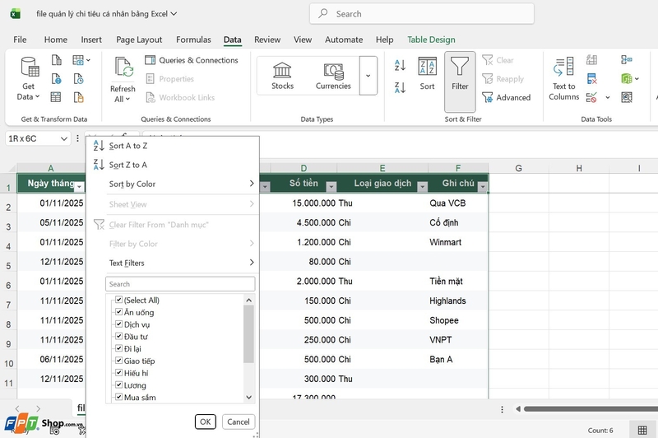Screen dimensions: 658x438
Task: Toggle the Ăn uống checkbox
Action: [x=118, y=312]
